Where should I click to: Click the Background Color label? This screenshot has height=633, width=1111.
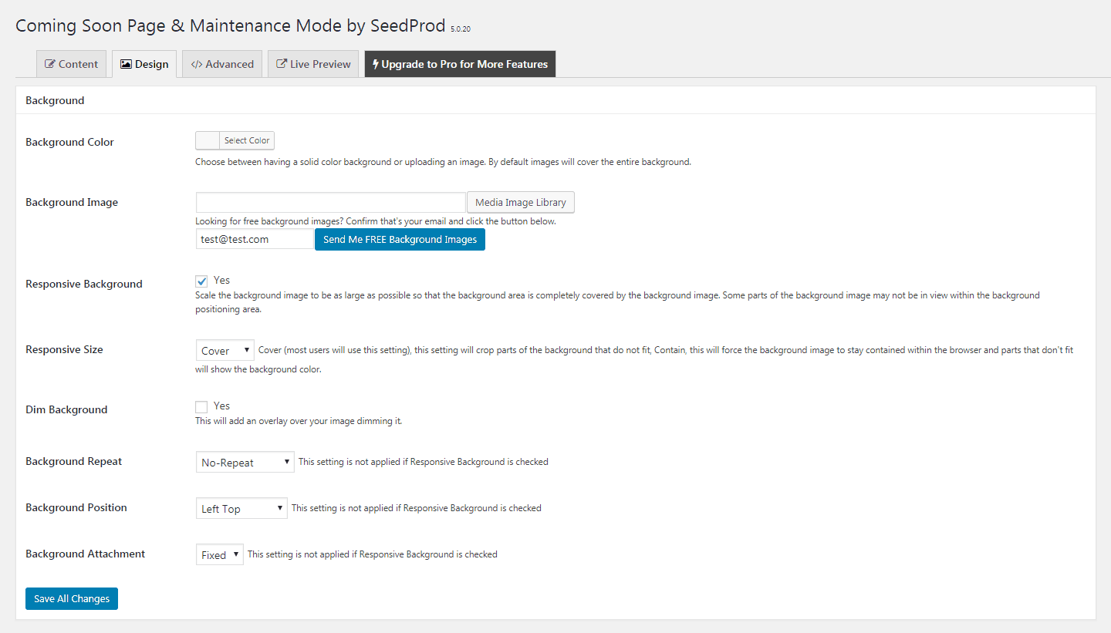[x=69, y=142]
